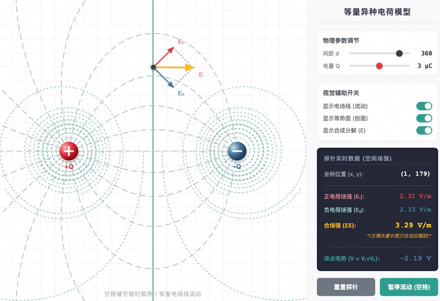Click the red E₁ vector arrowhead

(171, 50)
